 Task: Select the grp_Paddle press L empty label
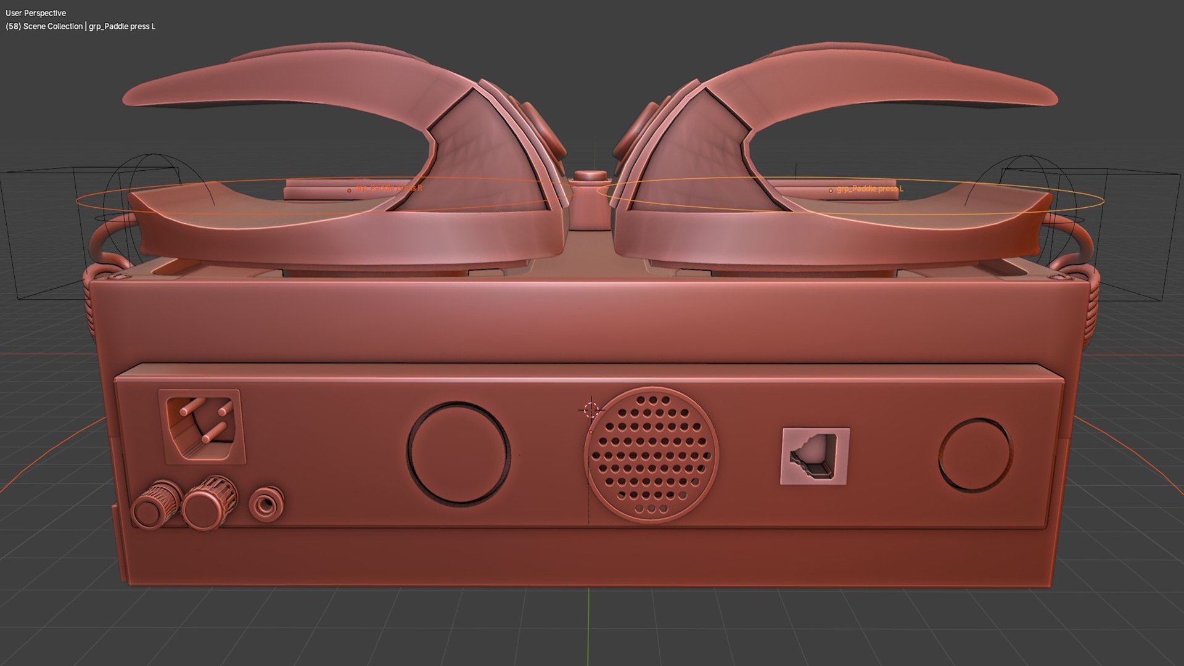pos(869,189)
